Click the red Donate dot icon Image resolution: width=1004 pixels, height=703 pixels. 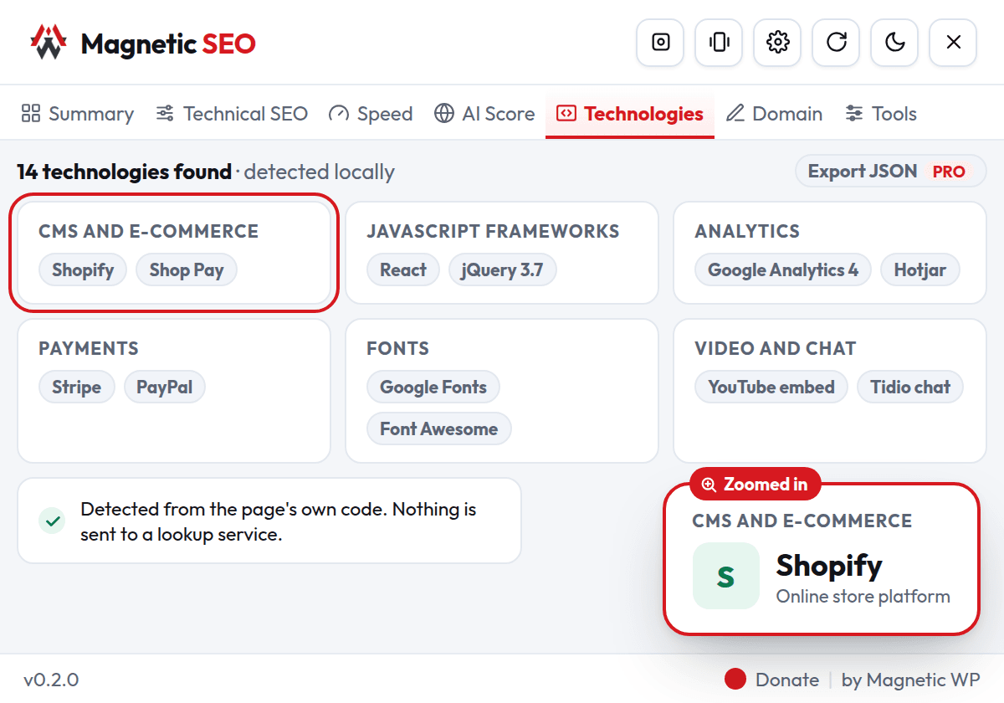click(735, 680)
